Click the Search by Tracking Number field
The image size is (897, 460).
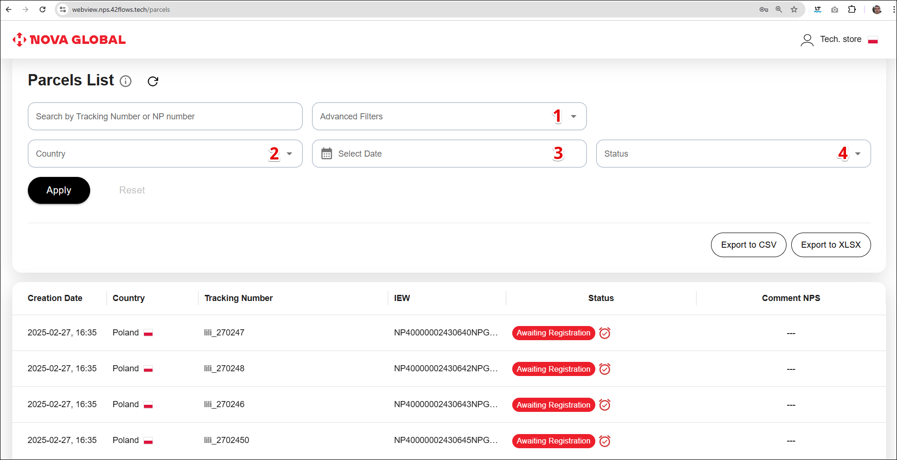[165, 117]
